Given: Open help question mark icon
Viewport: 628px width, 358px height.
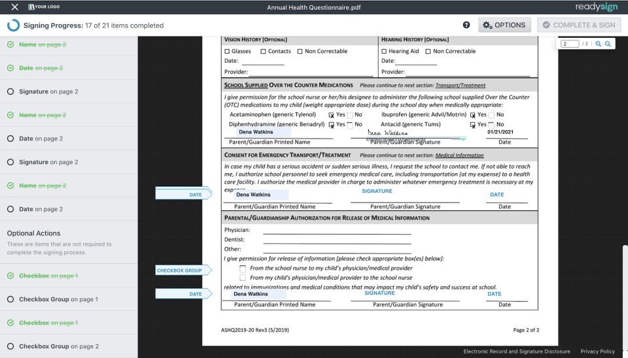Looking at the screenshot, I should point(466,25).
